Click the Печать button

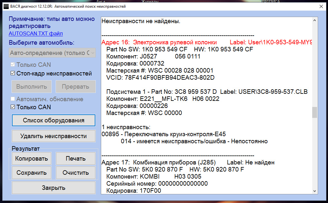[x=75, y=159]
